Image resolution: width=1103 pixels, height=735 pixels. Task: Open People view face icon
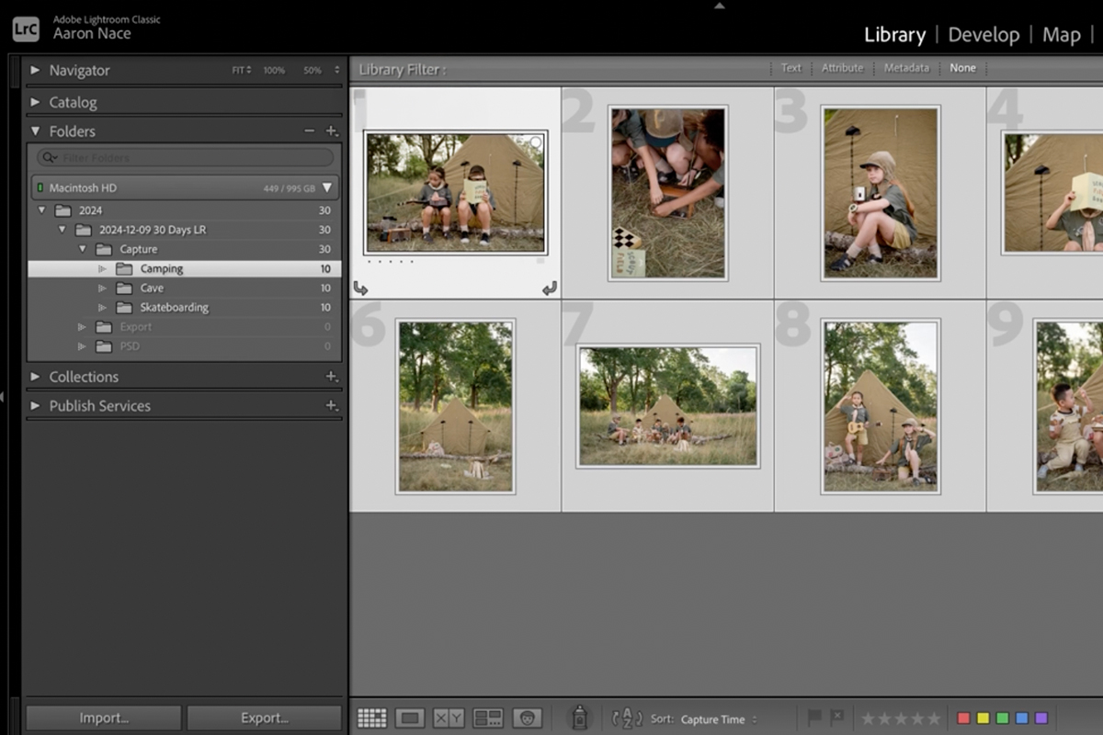(x=527, y=718)
